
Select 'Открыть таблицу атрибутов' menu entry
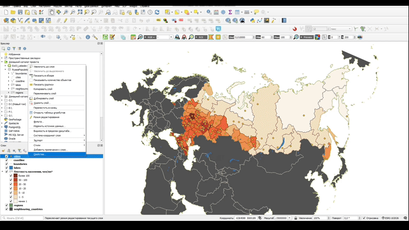coord(49,113)
